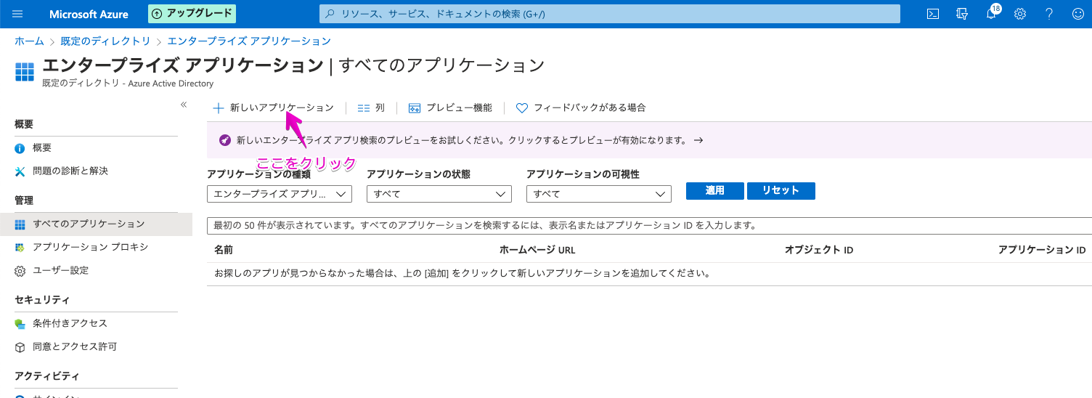This screenshot has height=398, width=1092.
Task: Click the global resource search field
Action: 610,14
